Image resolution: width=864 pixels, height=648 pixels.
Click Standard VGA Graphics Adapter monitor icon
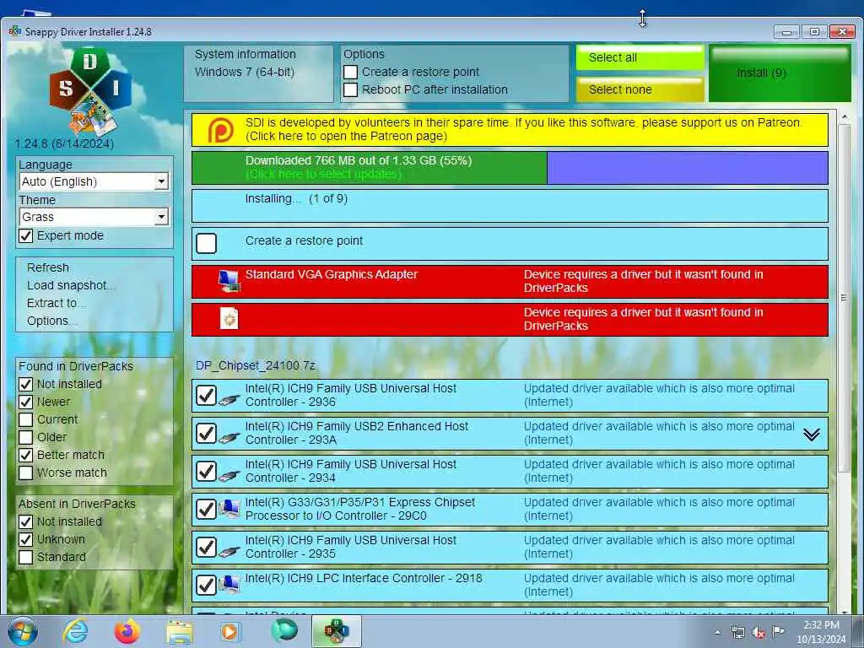coord(229,281)
